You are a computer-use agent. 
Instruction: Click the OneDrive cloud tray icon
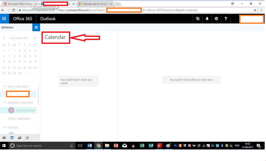click(175, 146)
